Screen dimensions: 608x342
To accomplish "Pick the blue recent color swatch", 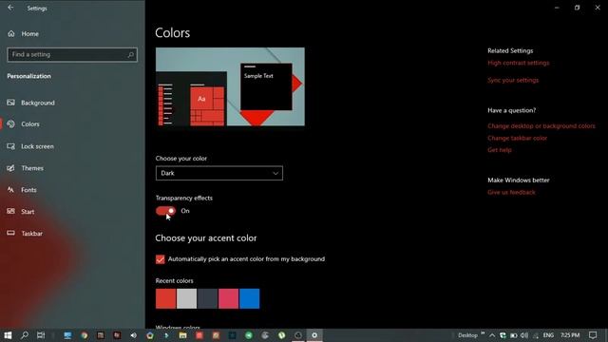I will tap(249, 298).
